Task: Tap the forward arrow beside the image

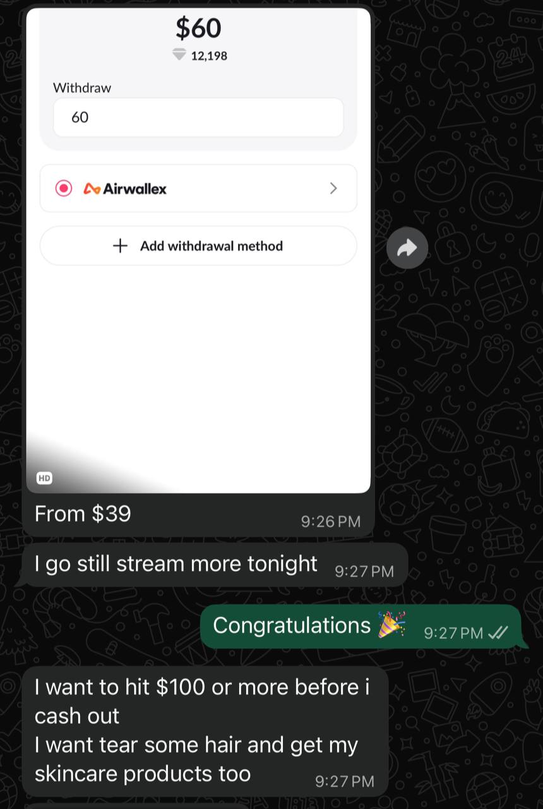Action: [x=407, y=248]
